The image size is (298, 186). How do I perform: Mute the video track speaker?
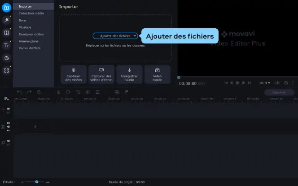[x=9, y=127]
